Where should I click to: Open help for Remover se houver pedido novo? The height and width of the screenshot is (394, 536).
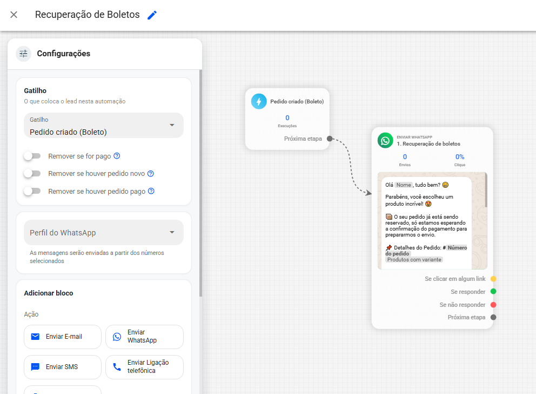click(151, 174)
